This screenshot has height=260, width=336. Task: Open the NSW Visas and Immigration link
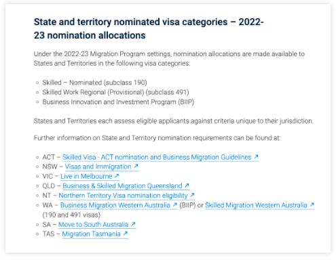point(102,167)
